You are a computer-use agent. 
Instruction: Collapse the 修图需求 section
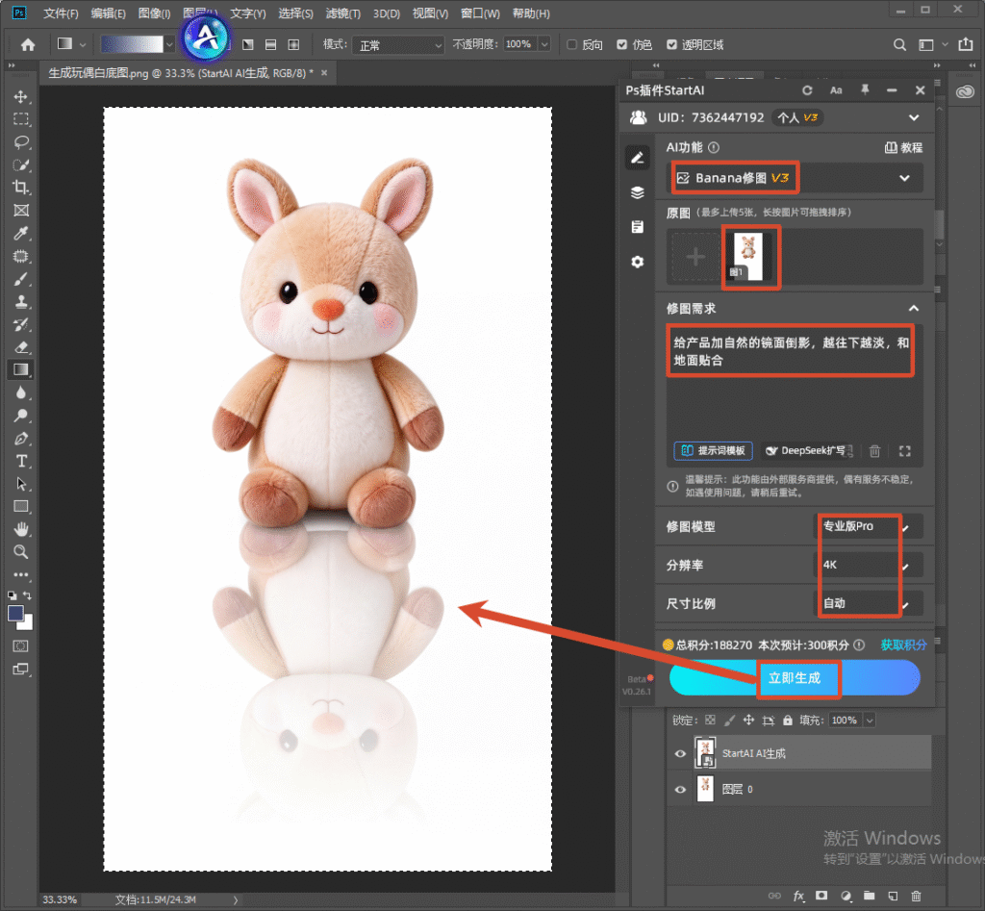pos(914,309)
